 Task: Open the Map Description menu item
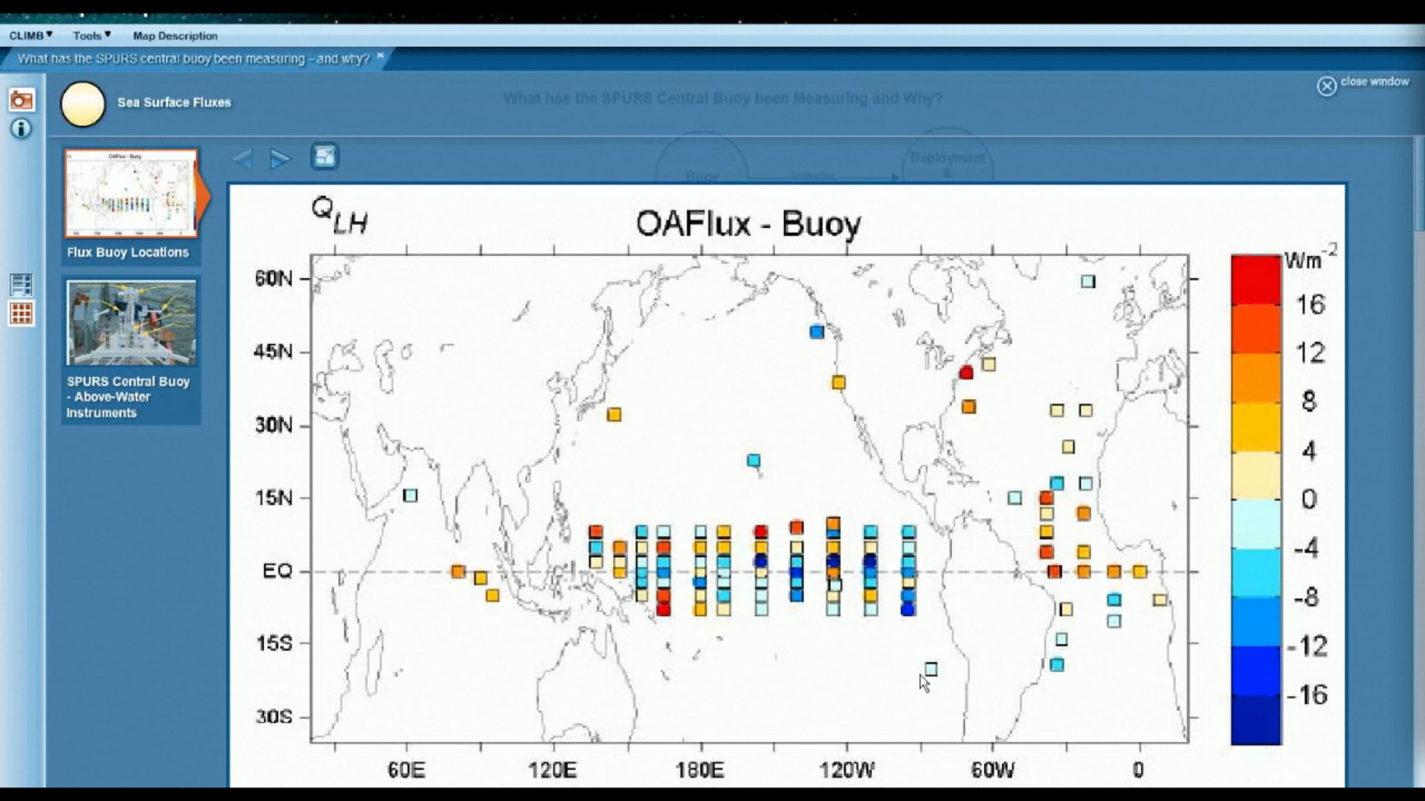click(175, 36)
